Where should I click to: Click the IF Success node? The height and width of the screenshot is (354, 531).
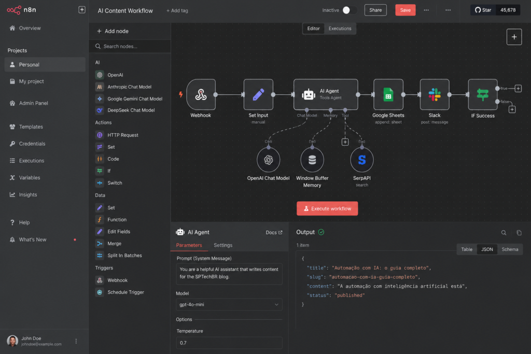(x=483, y=94)
